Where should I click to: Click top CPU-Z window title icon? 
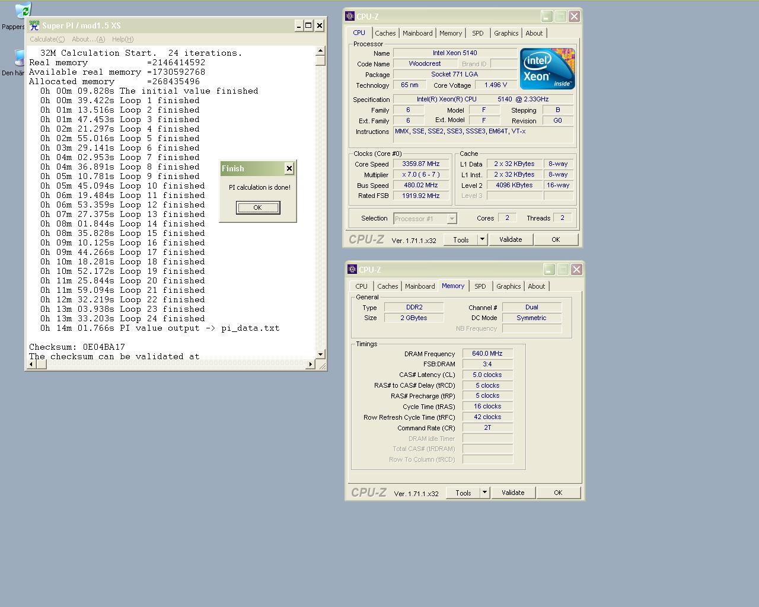pyautogui.click(x=350, y=17)
